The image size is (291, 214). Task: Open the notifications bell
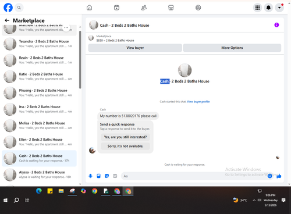(x=268, y=8)
